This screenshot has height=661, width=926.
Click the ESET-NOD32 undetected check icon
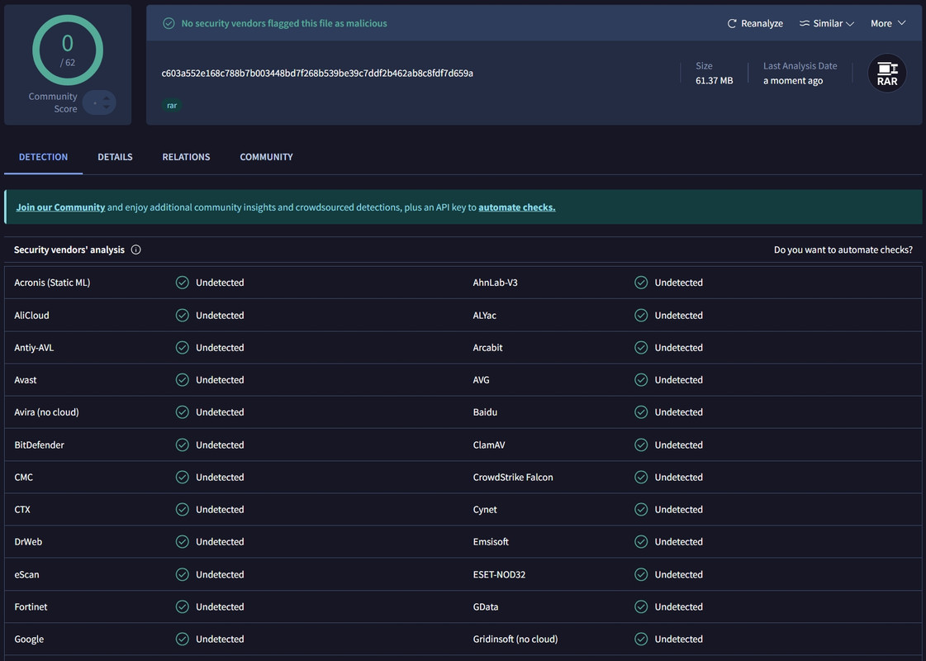point(641,574)
